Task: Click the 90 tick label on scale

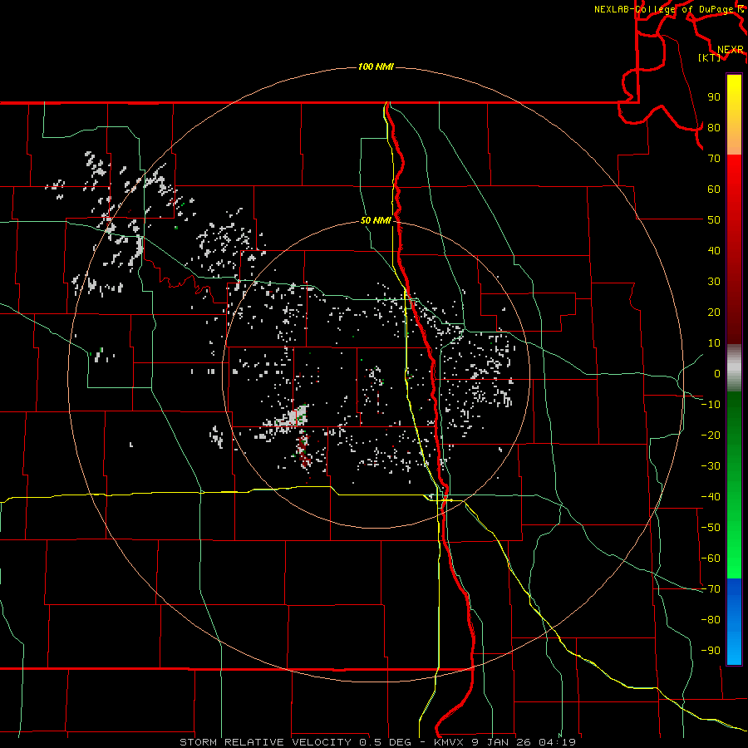Action: [x=714, y=97]
